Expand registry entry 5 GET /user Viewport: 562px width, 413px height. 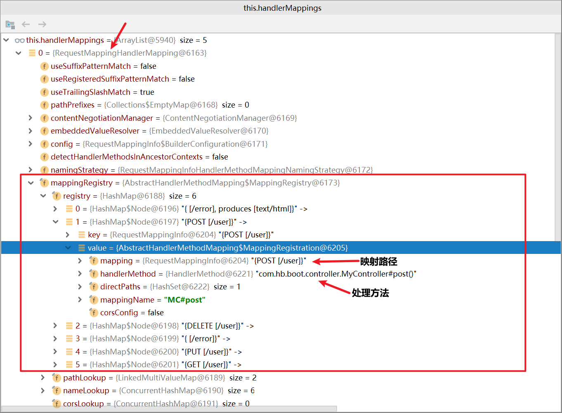click(x=55, y=364)
